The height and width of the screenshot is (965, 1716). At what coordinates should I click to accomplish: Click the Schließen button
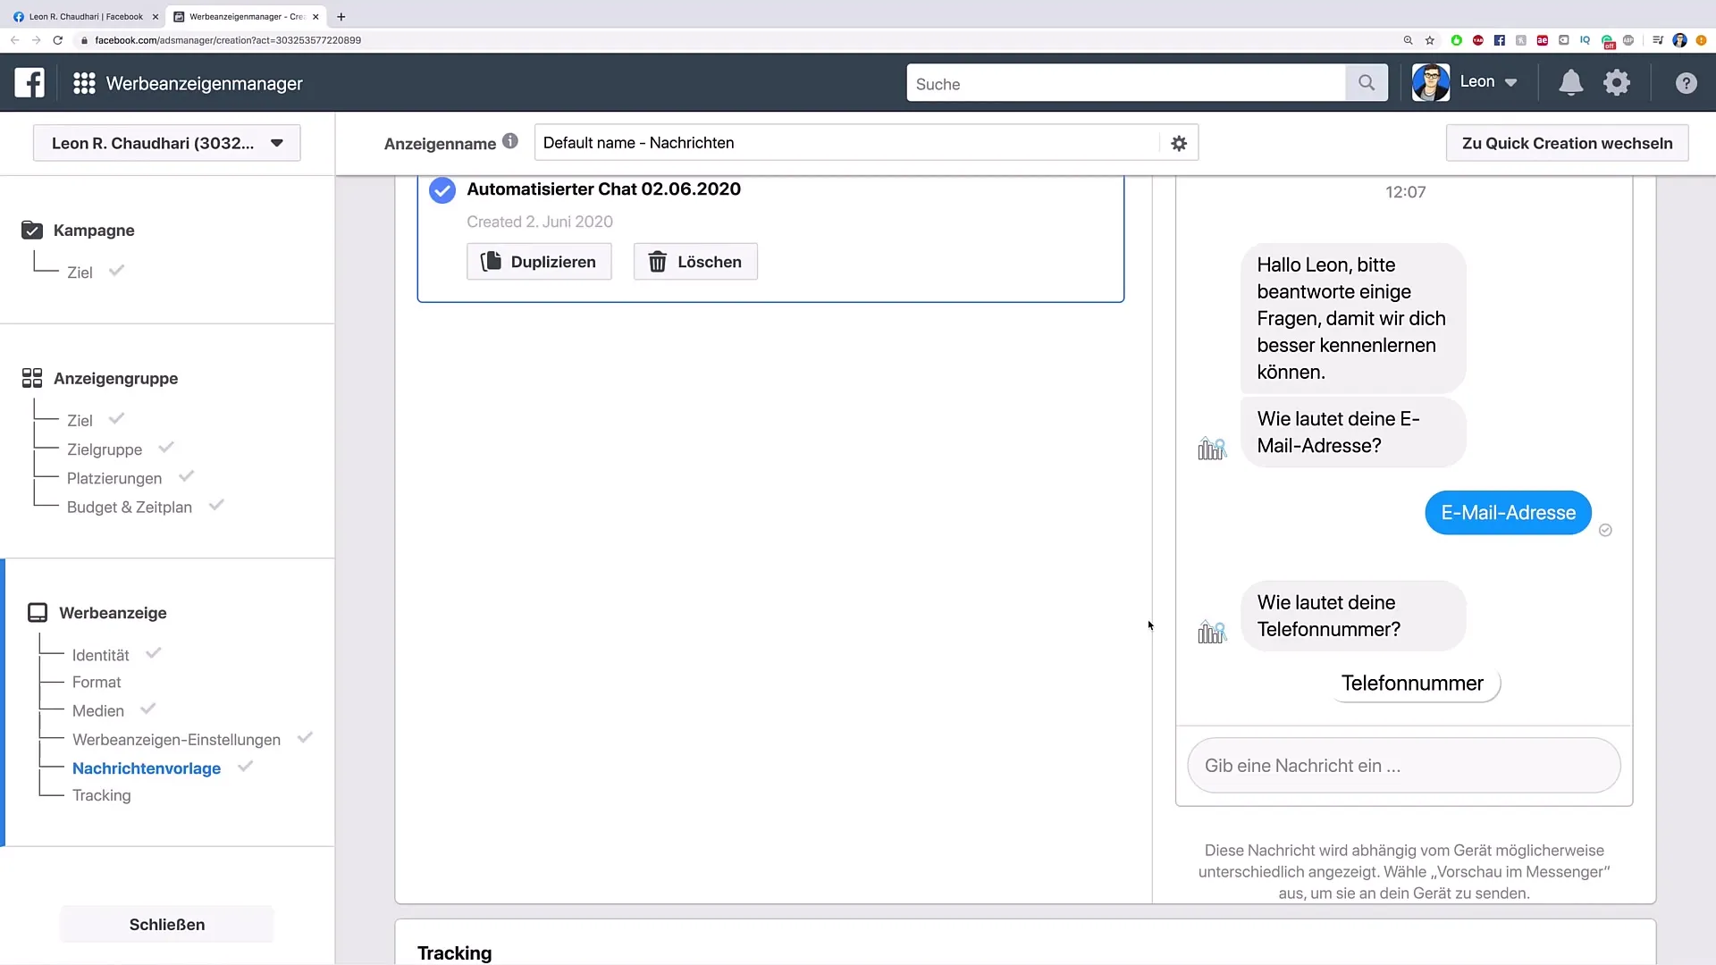[167, 924]
